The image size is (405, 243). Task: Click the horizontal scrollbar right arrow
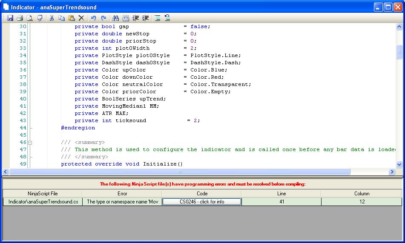point(392,172)
